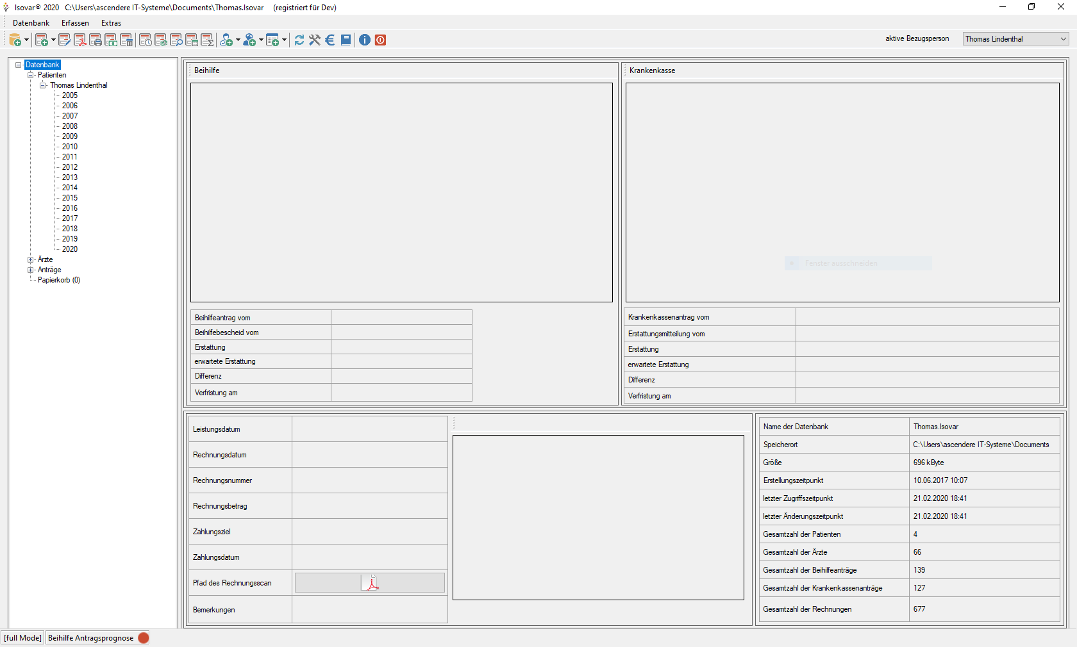The image size is (1077, 647).
Task: Click the PDF Rechnungsscan button
Action: coord(370,583)
